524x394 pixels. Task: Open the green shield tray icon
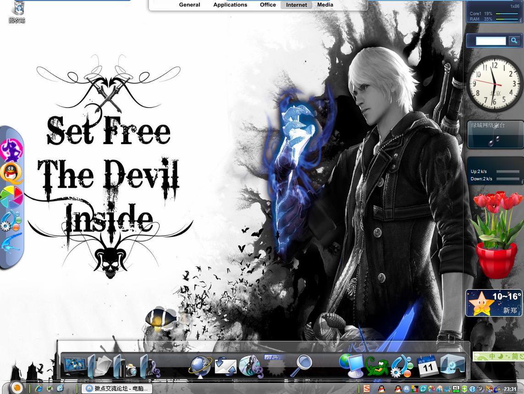464,389
